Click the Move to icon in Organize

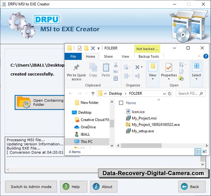[126, 67]
